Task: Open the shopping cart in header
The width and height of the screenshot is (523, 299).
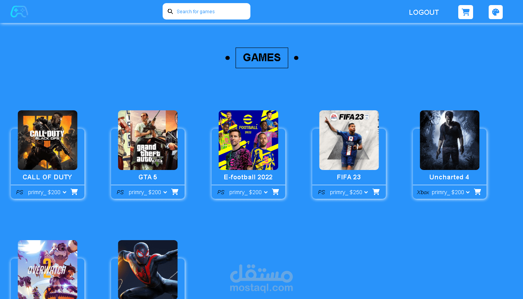Action: pyautogui.click(x=465, y=12)
